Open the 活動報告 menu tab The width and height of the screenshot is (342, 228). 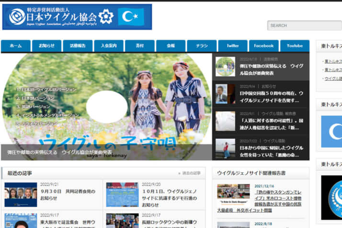pos(78,46)
